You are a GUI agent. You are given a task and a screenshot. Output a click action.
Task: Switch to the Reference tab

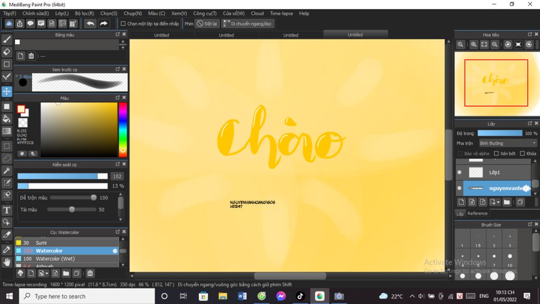[477, 213]
